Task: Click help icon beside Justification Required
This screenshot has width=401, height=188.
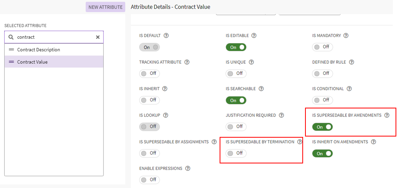Action: pos(281,115)
